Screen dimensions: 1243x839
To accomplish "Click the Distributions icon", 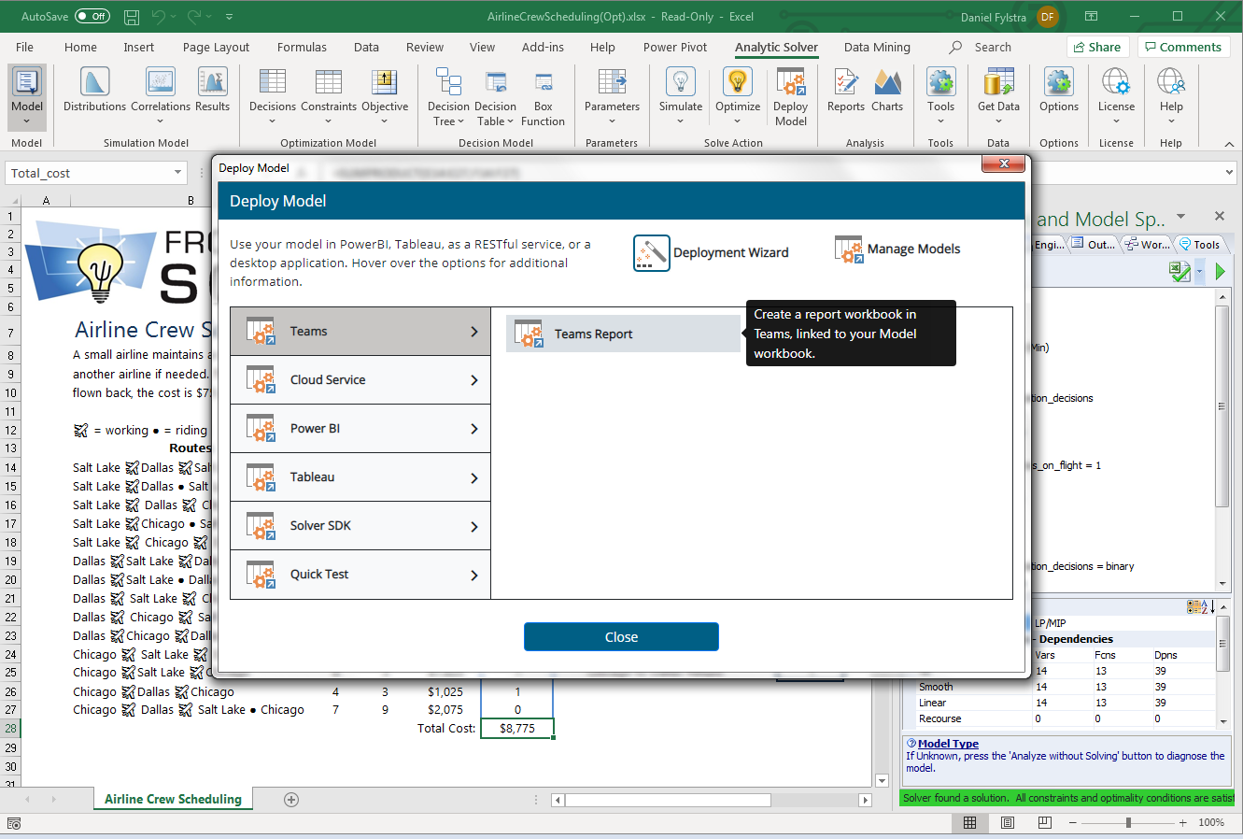I will click(x=94, y=84).
